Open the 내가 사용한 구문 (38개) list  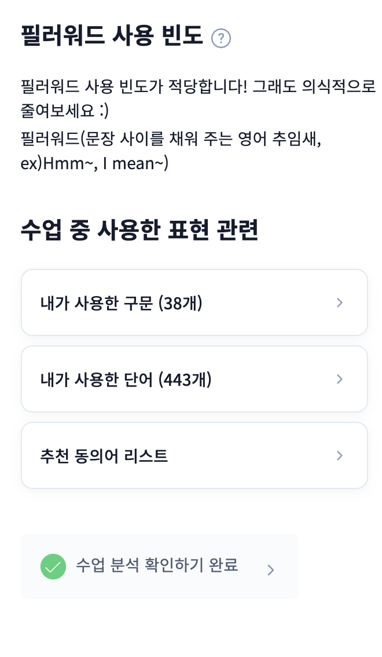click(194, 302)
